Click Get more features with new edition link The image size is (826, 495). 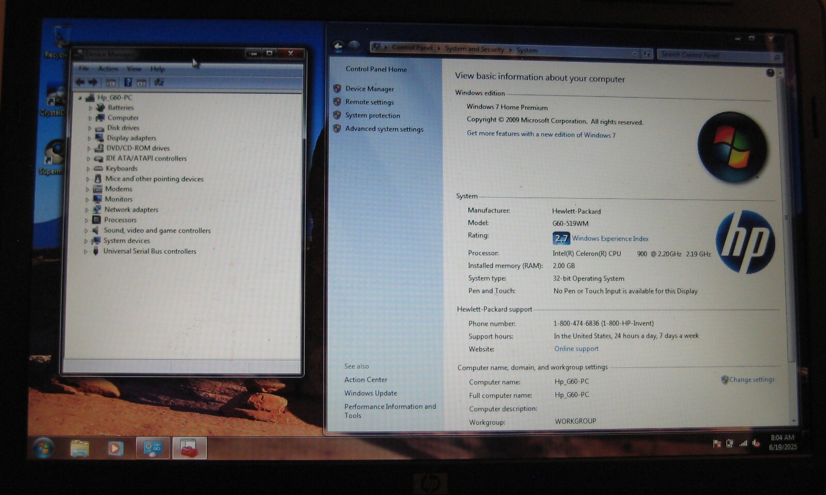click(541, 134)
